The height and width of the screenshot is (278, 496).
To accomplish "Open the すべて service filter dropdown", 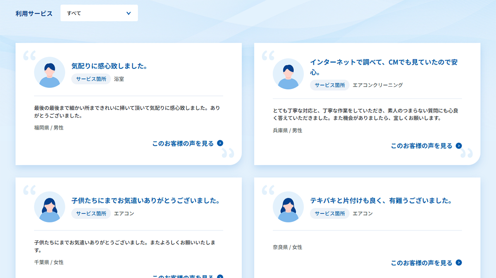I will point(99,13).
